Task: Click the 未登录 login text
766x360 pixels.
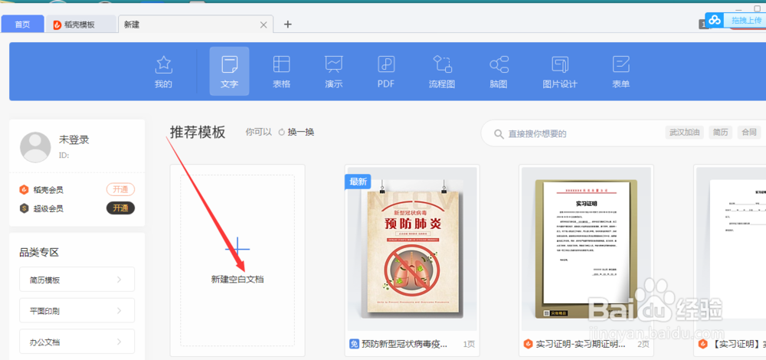Action: pos(74,139)
